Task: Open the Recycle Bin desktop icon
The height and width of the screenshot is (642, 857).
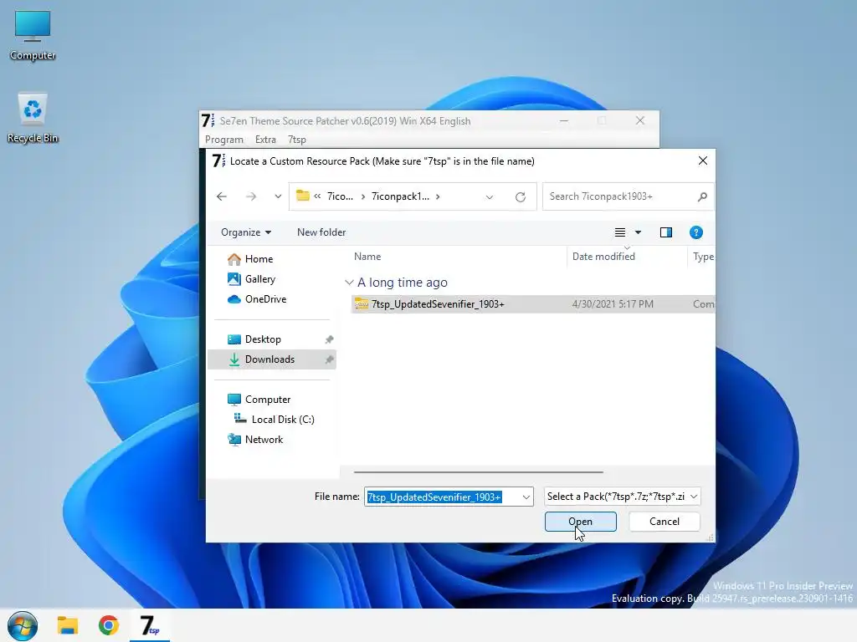Action: tap(33, 117)
